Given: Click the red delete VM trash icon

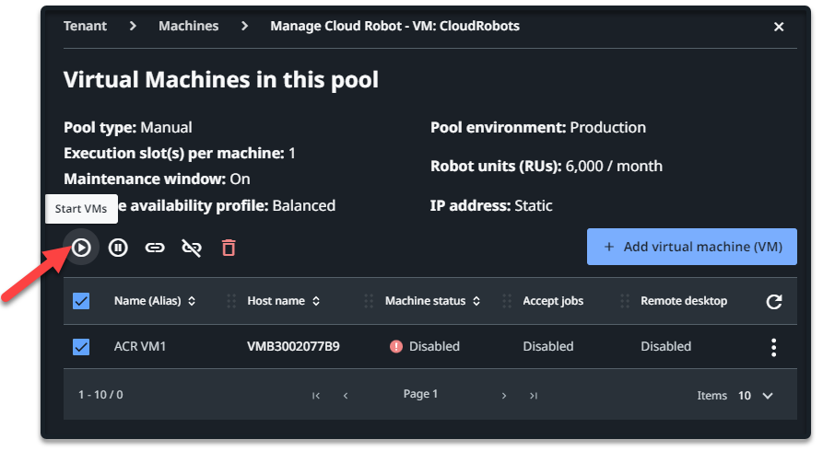Looking at the screenshot, I should [229, 248].
